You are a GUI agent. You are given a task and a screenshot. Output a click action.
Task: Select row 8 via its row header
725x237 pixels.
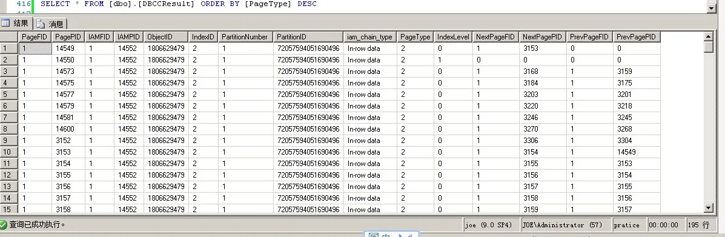[x=9, y=129]
